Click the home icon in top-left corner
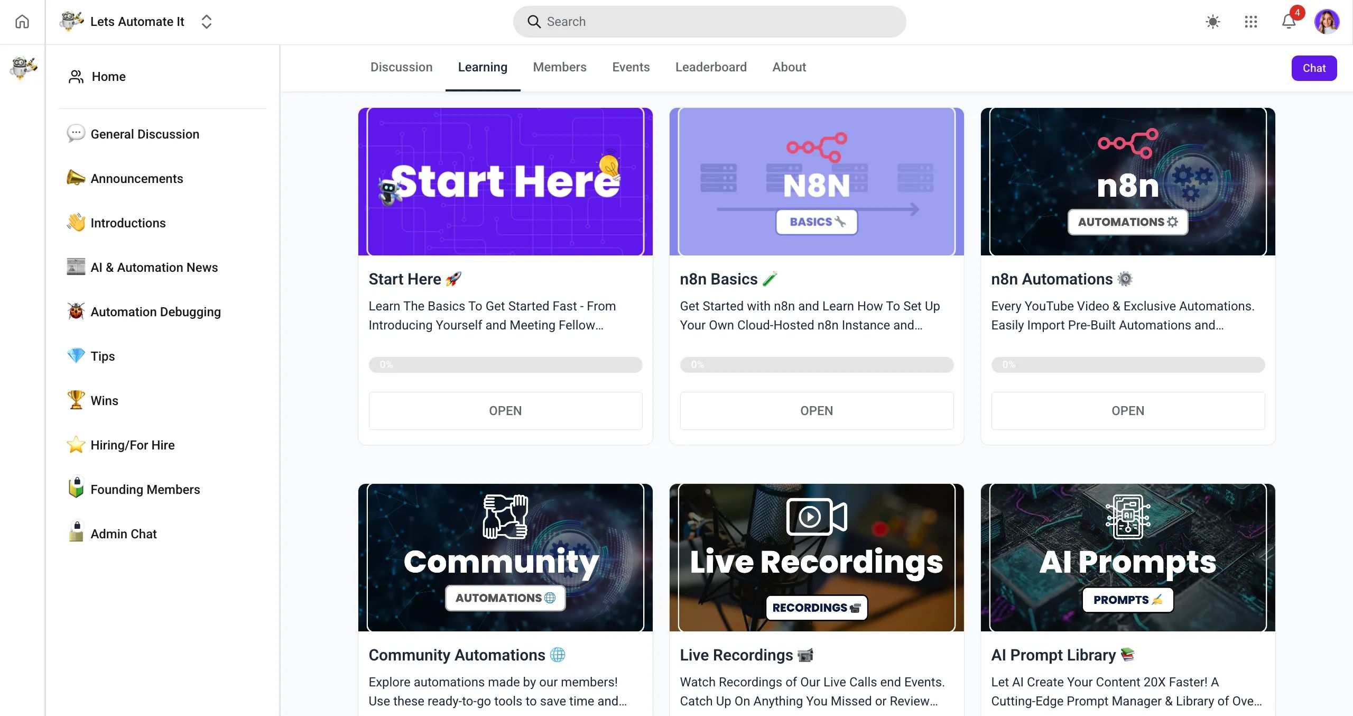The width and height of the screenshot is (1353, 716). pyautogui.click(x=22, y=22)
